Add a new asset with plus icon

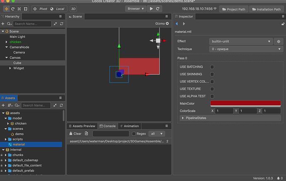(x=3, y=105)
